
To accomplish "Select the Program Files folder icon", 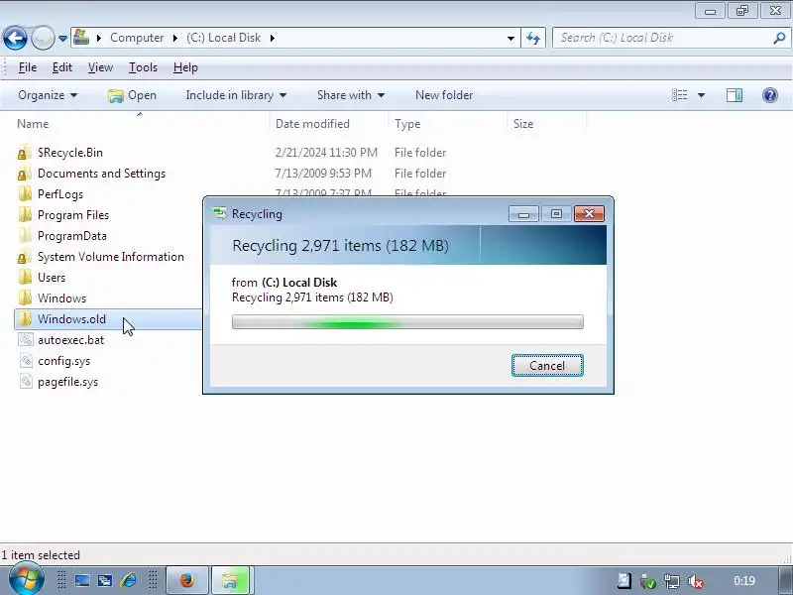I will point(24,215).
